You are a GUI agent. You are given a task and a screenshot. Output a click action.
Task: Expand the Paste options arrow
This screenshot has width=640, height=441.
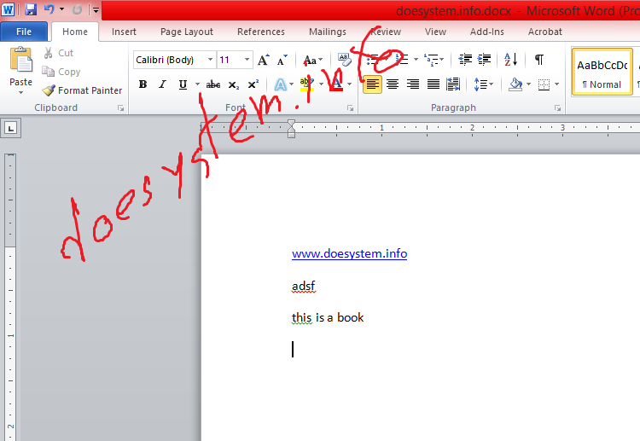[x=20, y=93]
